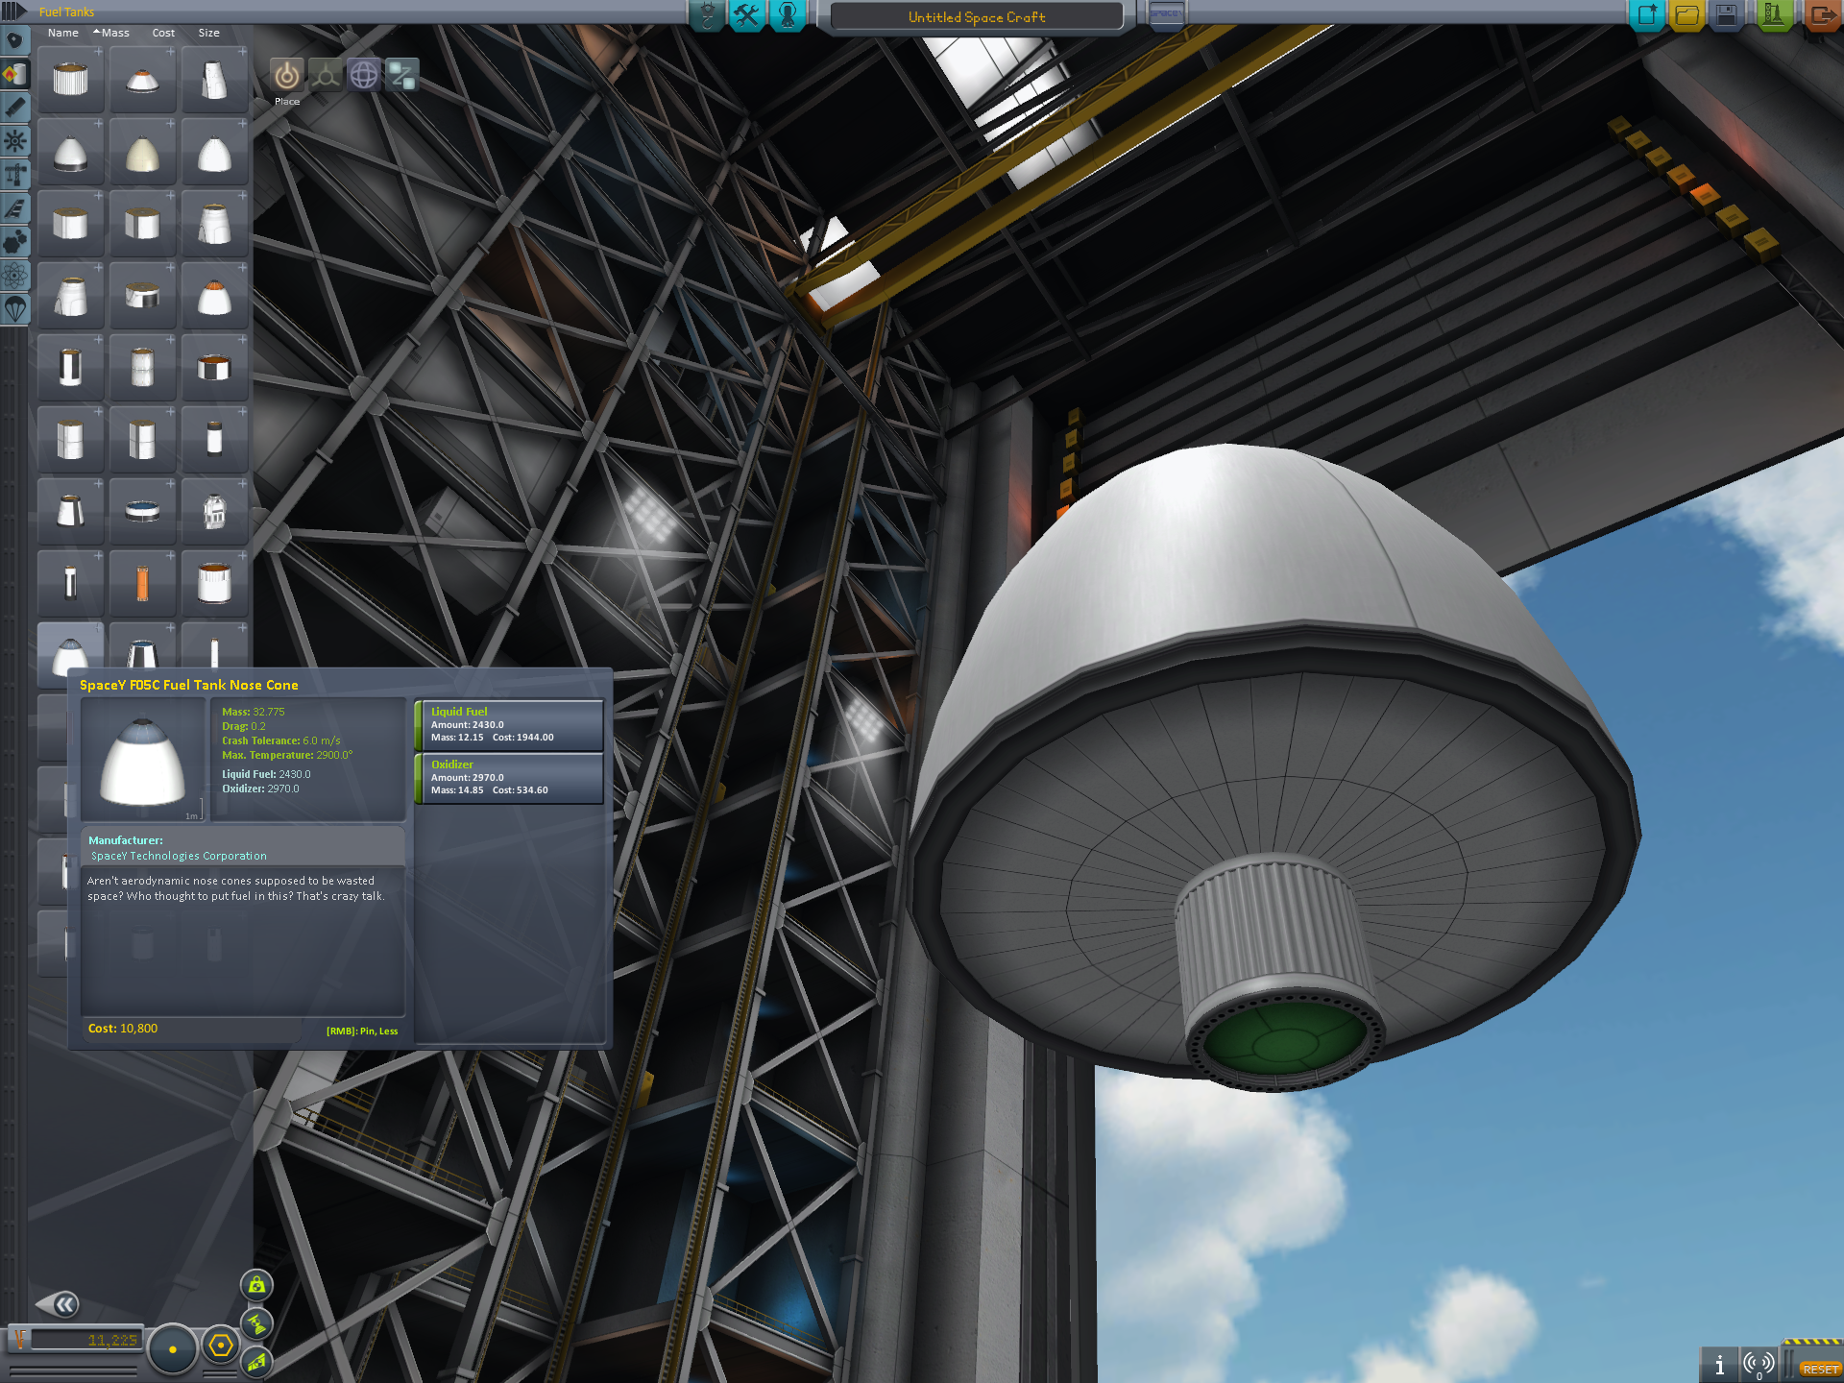Pick the white dome with black band
The image size is (1844, 1383).
[x=70, y=152]
